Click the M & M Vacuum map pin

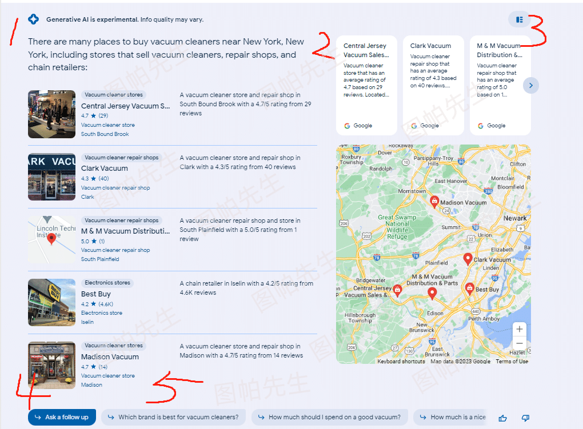coord(432,293)
